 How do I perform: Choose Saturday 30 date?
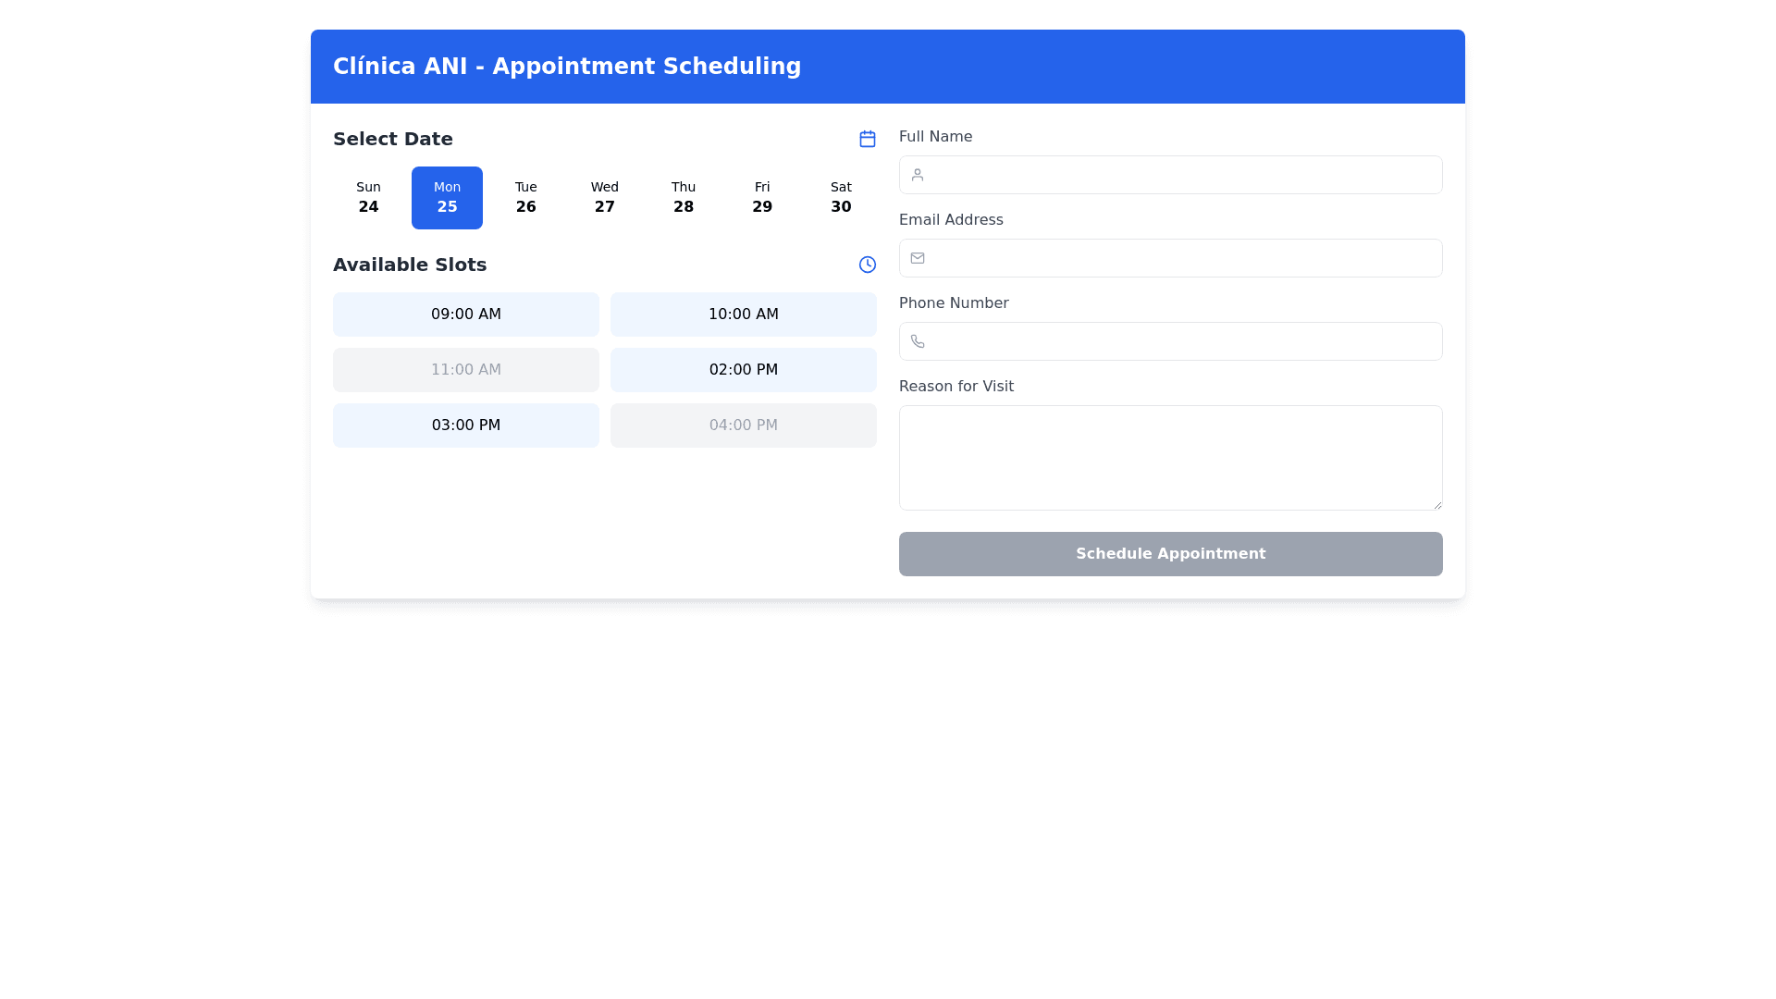(840, 198)
